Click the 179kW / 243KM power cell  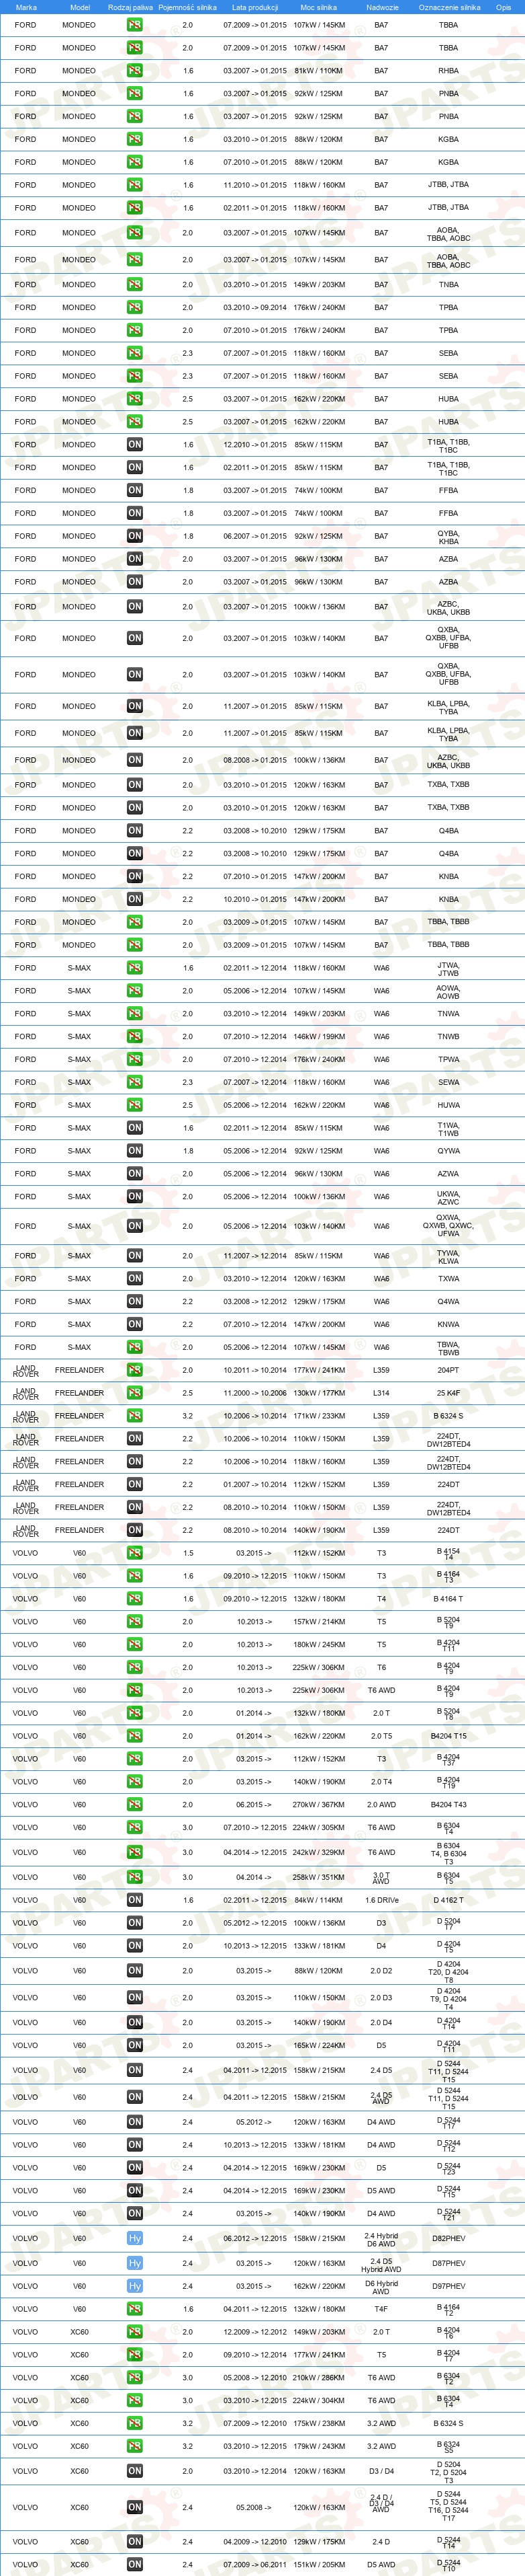pyautogui.click(x=318, y=2446)
